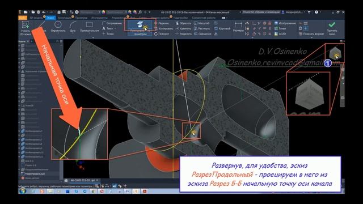Screen dimensions: 363x204
Task: Click Показать формат button
Action: [311, 34]
